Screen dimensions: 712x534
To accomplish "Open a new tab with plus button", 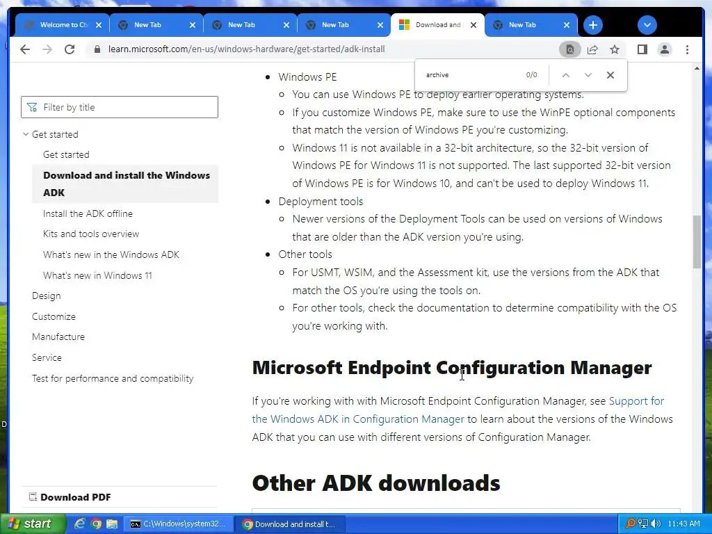I will coord(592,25).
